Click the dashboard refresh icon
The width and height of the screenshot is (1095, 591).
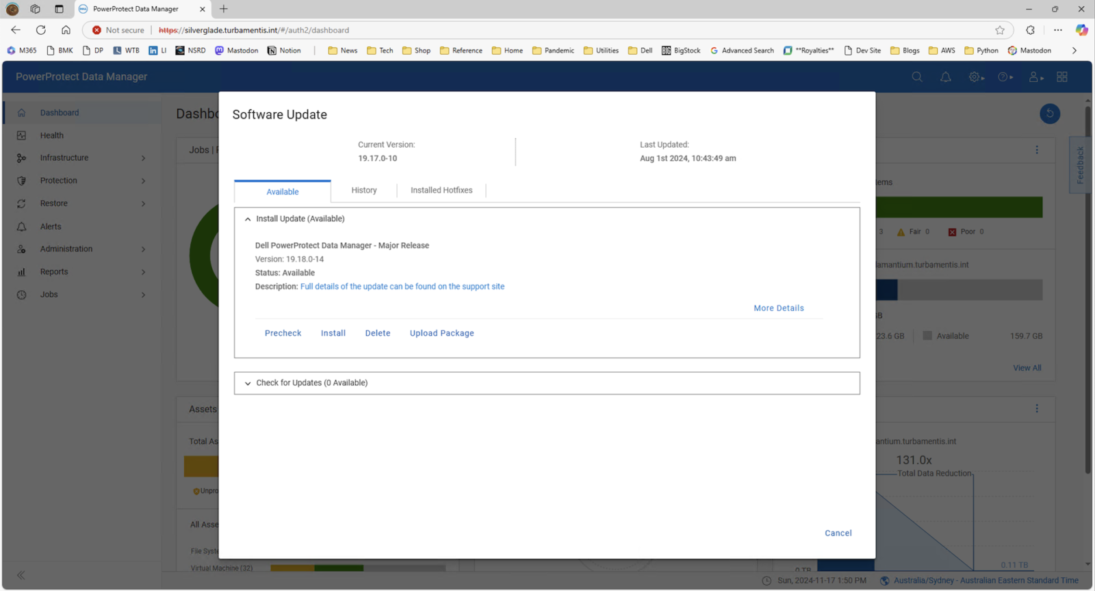[x=1050, y=114]
